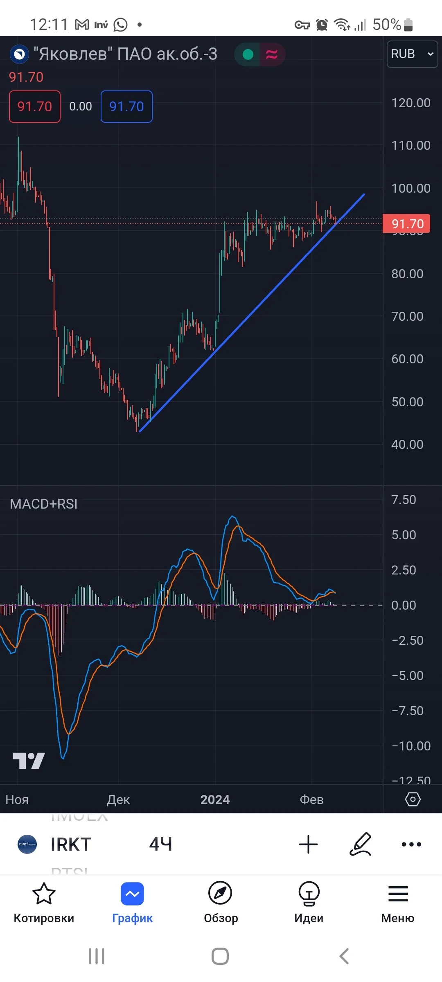Tap the blue 91.70 buy button
Image resolution: width=442 pixels, height=982 pixels.
(x=126, y=106)
